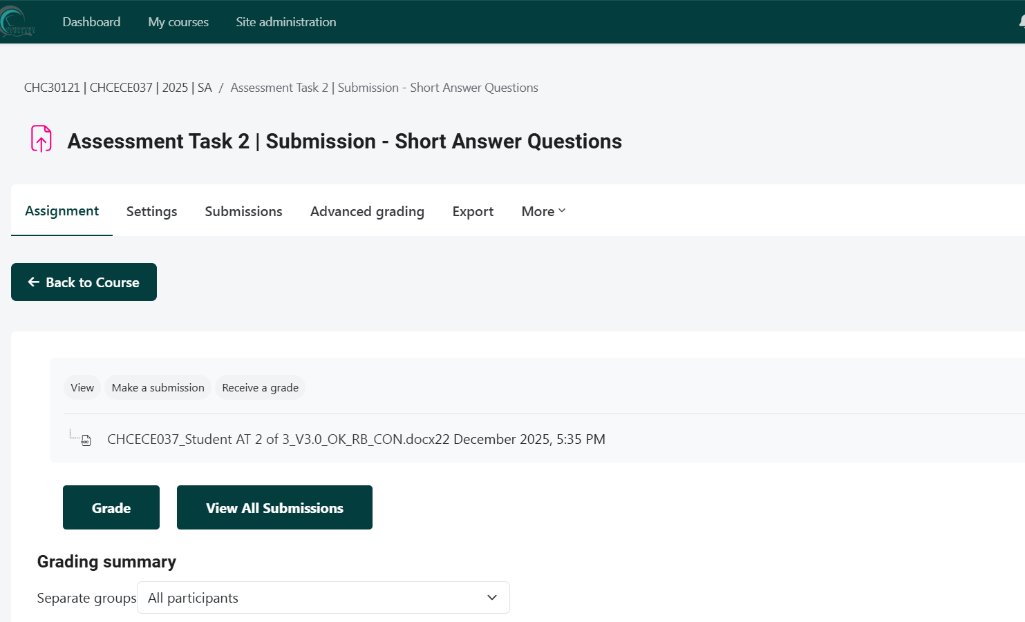Open the Dashboard page
Image resolution: width=1025 pixels, height=622 pixels.
[x=91, y=22]
